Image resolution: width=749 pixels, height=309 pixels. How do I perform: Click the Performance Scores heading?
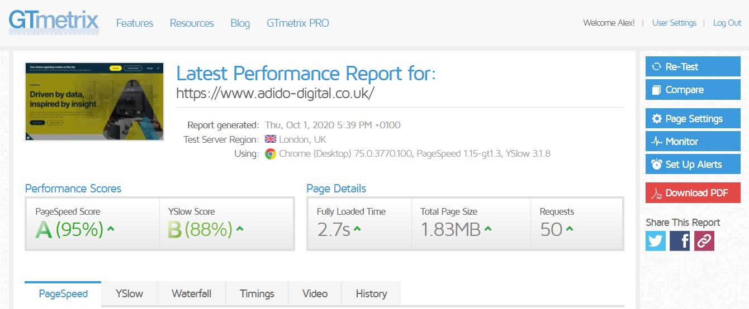click(73, 189)
